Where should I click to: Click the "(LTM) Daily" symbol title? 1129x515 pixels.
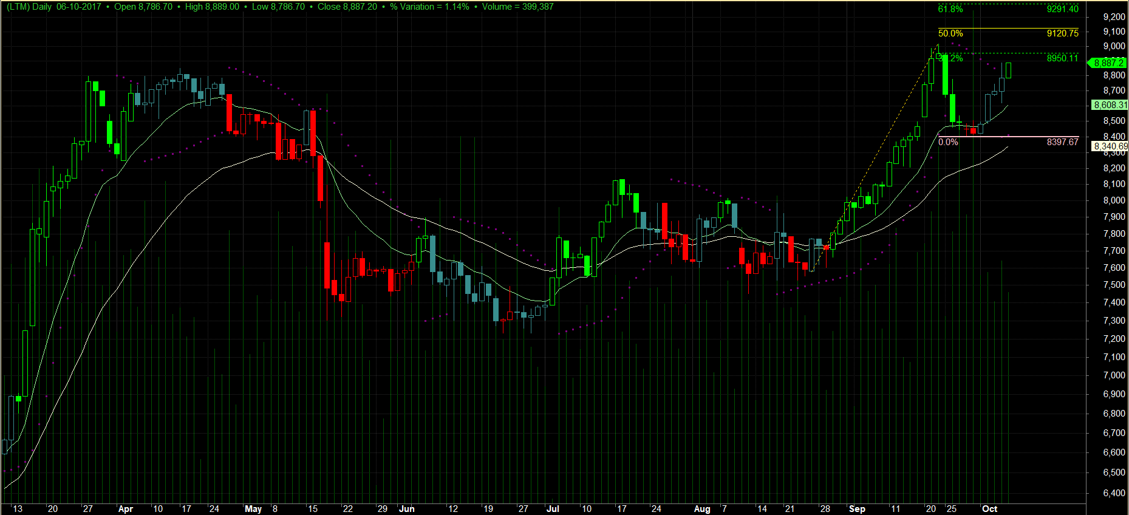30,7
